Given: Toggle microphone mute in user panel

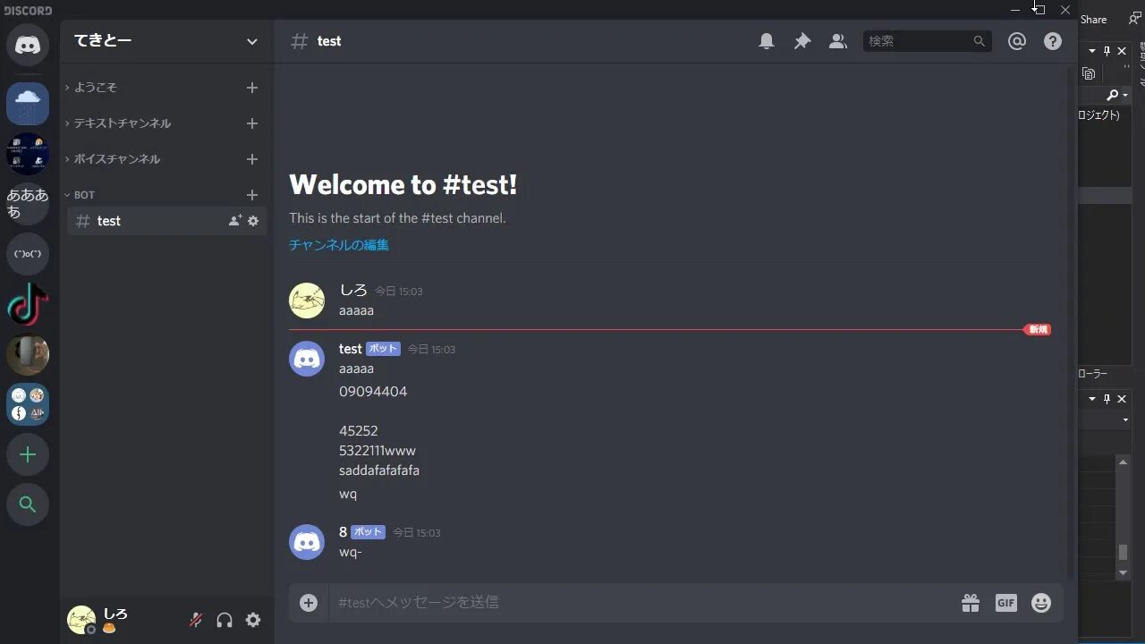Looking at the screenshot, I should point(196,620).
